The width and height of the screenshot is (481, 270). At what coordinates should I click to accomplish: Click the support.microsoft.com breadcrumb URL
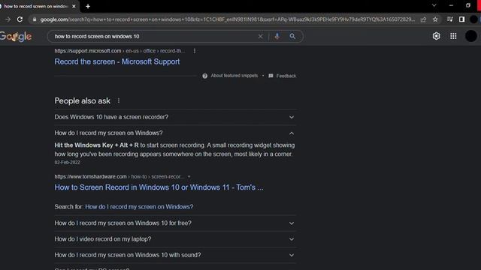click(119, 51)
